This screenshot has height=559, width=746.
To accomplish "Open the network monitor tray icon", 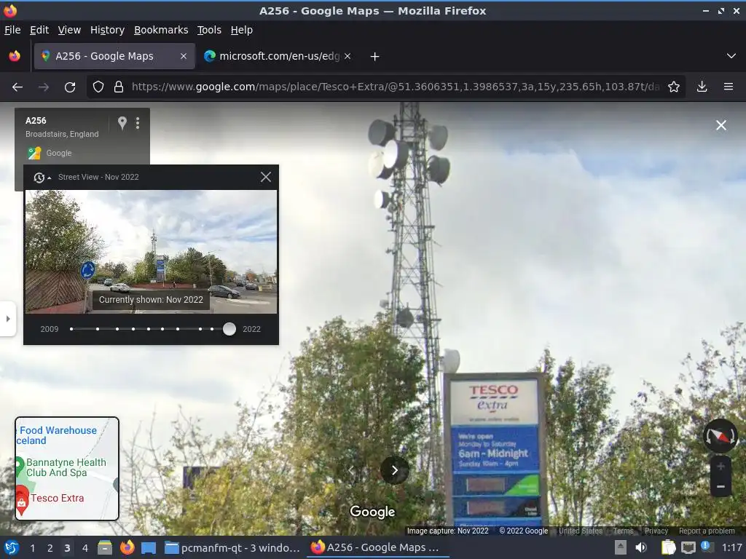I will coord(688,547).
